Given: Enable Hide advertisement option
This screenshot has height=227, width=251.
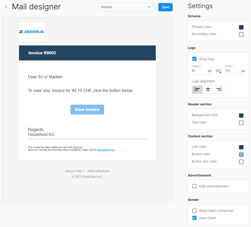Looking at the screenshot, I should [x=194, y=186].
